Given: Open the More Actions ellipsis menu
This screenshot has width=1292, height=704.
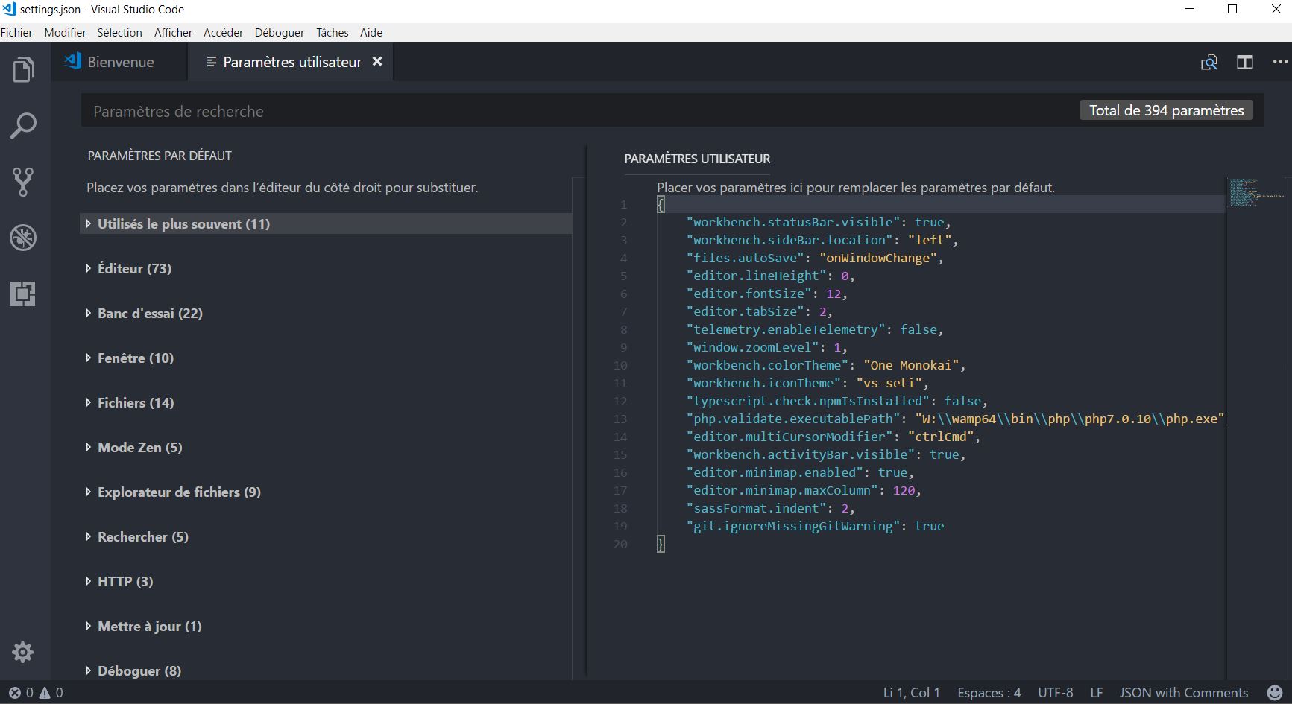Looking at the screenshot, I should [1280, 62].
